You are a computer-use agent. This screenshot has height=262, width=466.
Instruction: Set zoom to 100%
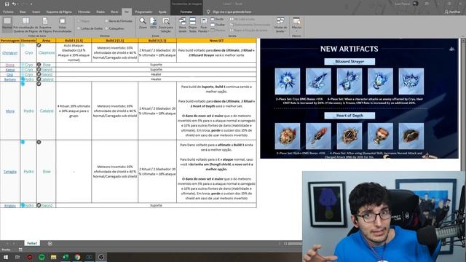153,23
